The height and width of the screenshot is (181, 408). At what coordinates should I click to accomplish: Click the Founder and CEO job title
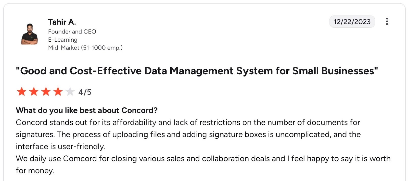72,32
